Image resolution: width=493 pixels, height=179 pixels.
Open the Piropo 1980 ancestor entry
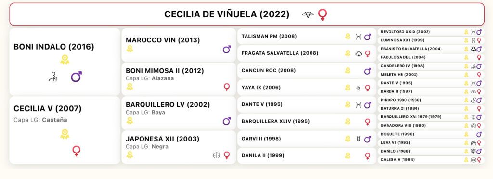tap(431, 100)
